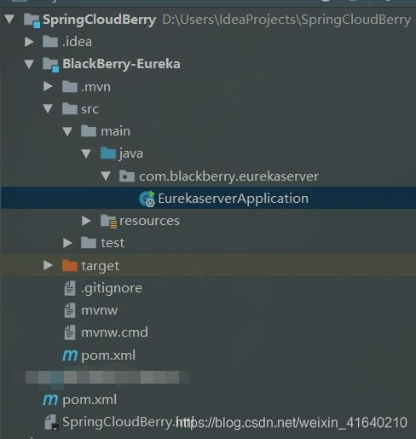Expand the .idea folder arrow
Screen dimensions: 416x439
click(x=29, y=42)
